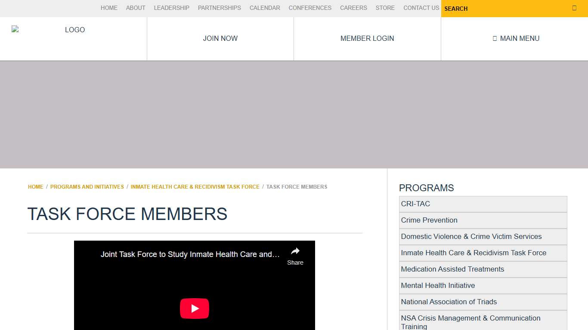Viewport: 588px width, 330px height.
Task: Select the CALENDAR menu entry
Action: [265, 8]
